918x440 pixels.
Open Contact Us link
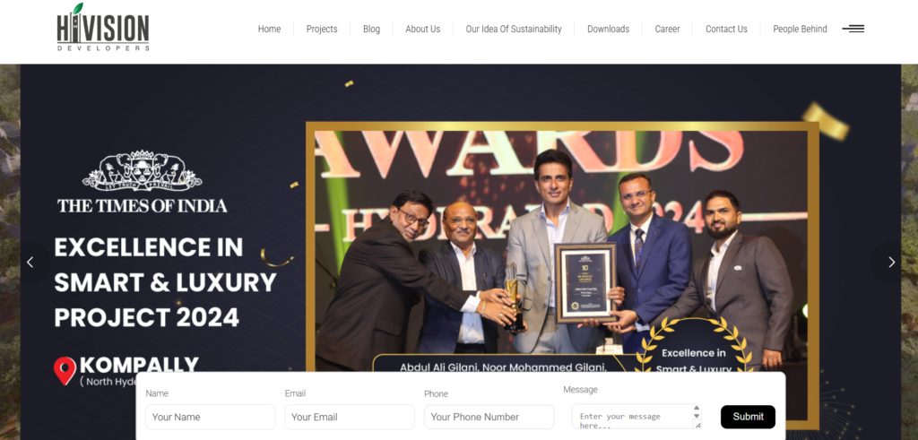click(726, 29)
